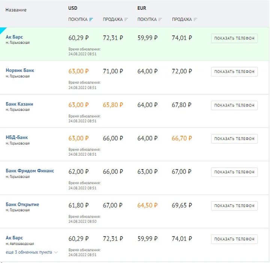270x263 pixels.
Task: Click the Название column header
Action: 16,10
